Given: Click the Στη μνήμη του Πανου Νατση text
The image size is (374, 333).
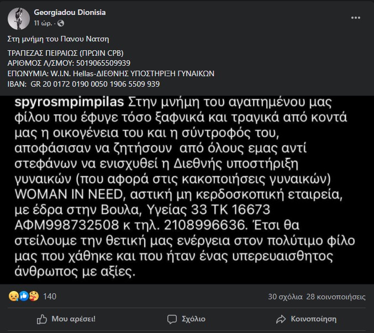Looking at the screenshot, I should pos(58,39).
